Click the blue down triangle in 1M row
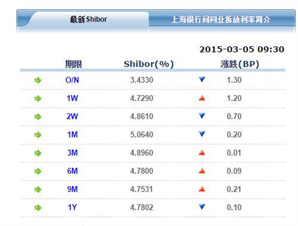Image resolution: width=298 pixels, height=226 pixels. [202, 134]
